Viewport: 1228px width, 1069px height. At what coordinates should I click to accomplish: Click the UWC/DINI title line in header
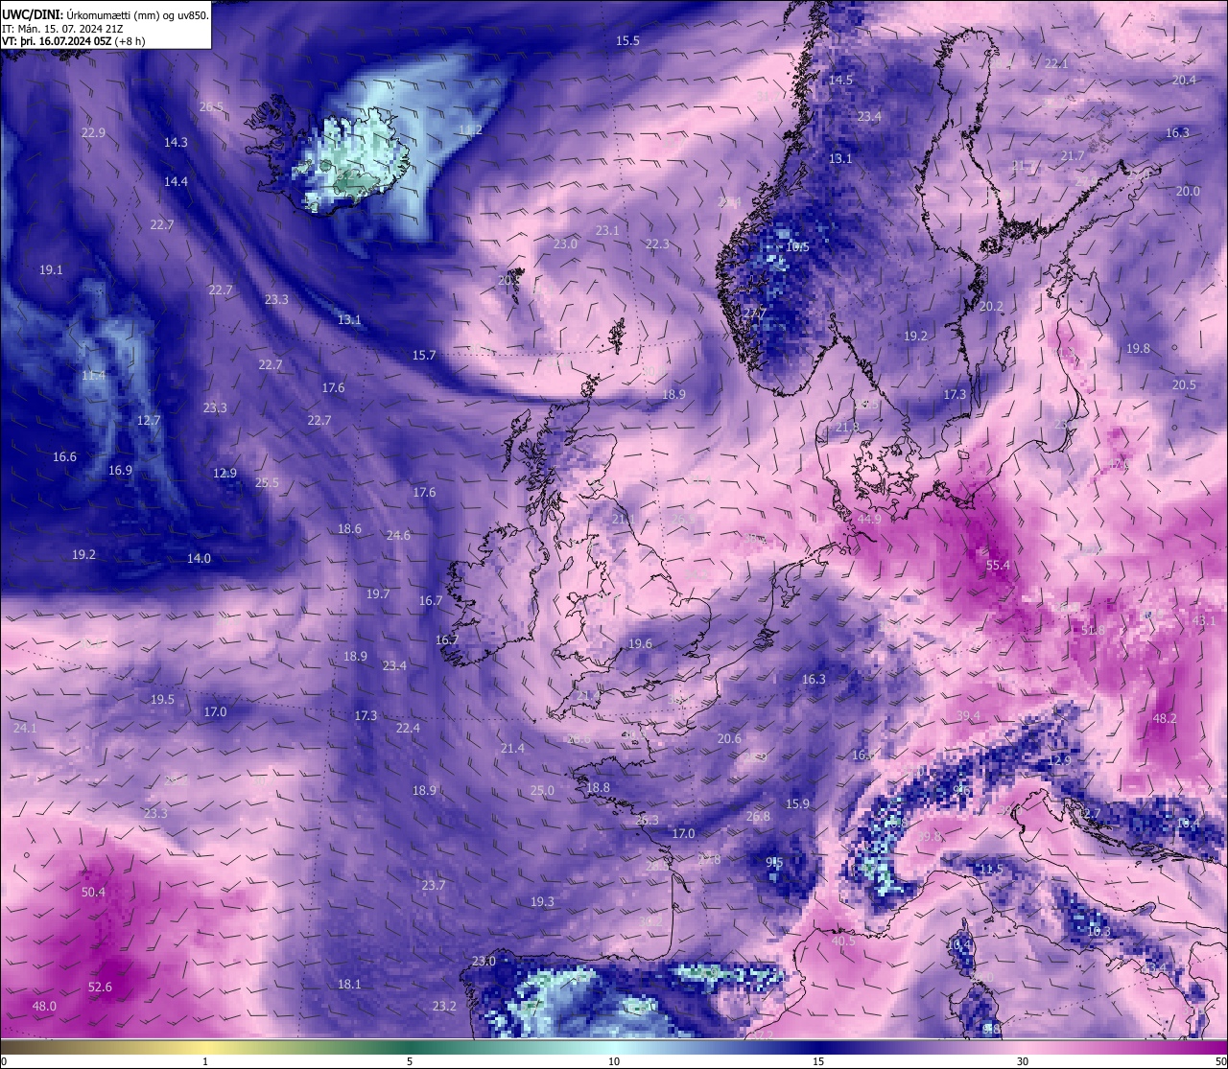coord(105,15)
